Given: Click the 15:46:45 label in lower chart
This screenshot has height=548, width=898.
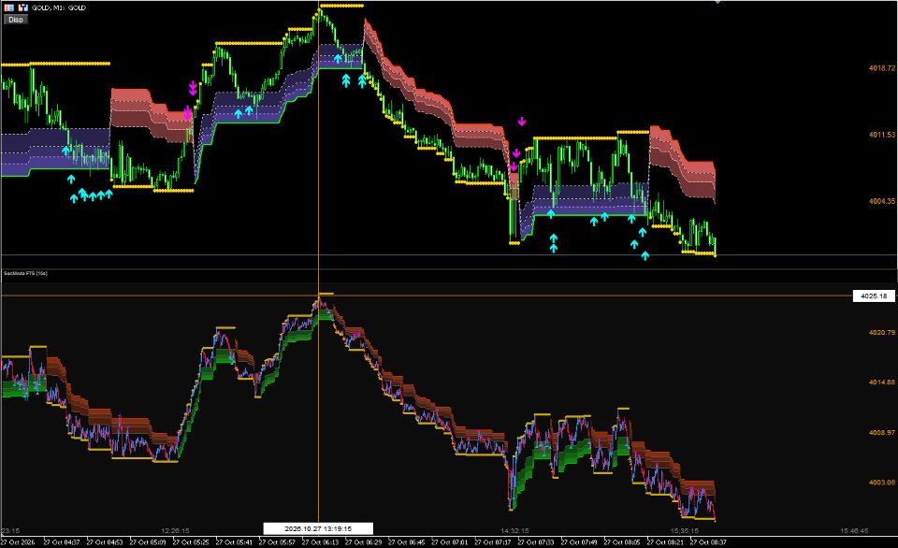Looking at the screenshot, I should pyautogui.click(x=854, y=531).
